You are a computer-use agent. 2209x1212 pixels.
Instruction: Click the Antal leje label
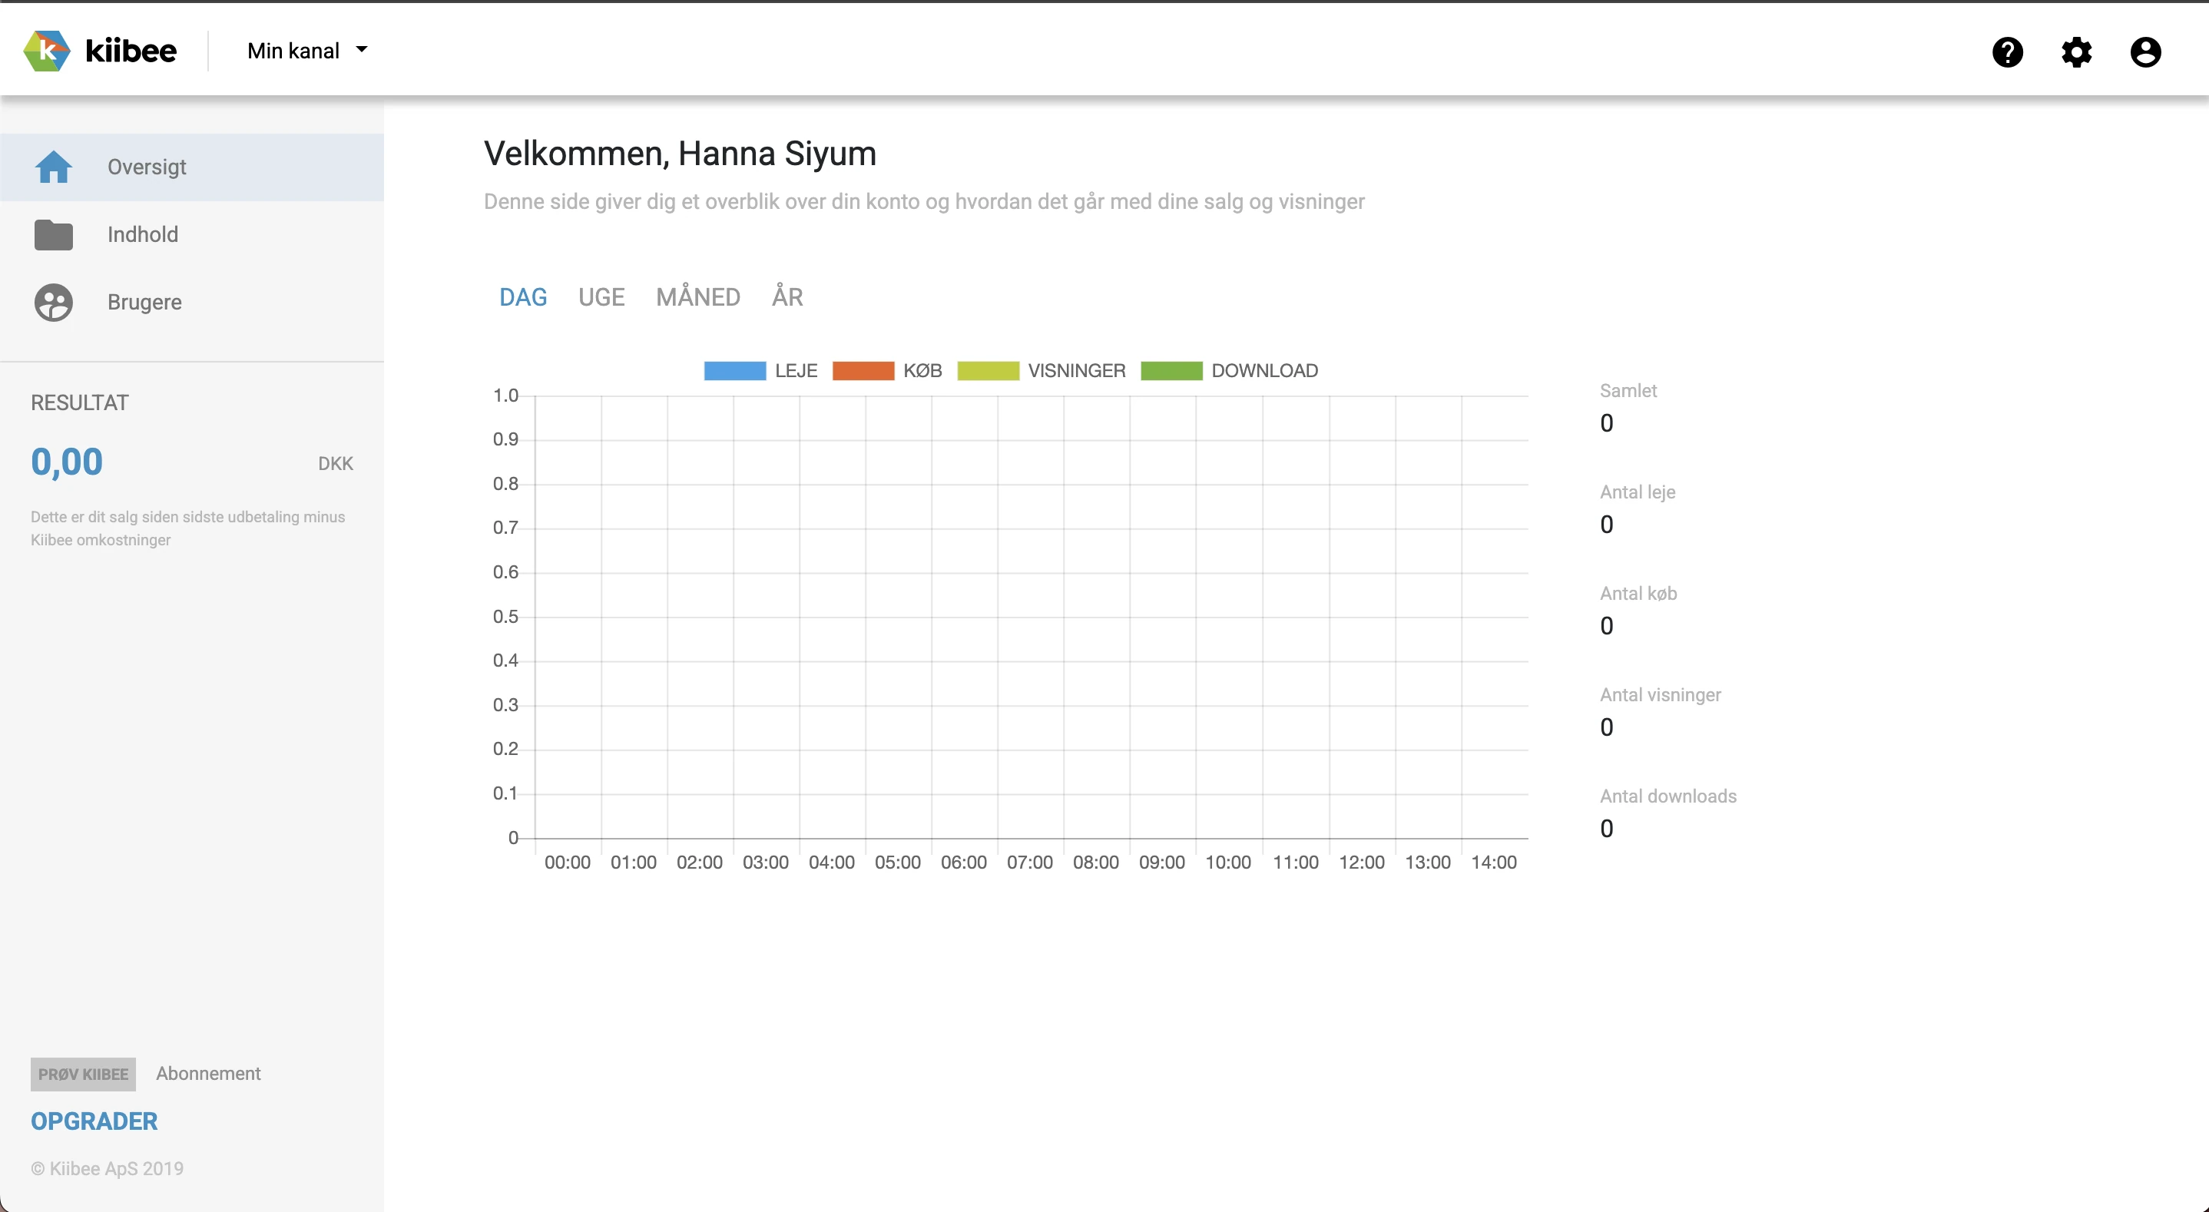[x=1637, y=492]
